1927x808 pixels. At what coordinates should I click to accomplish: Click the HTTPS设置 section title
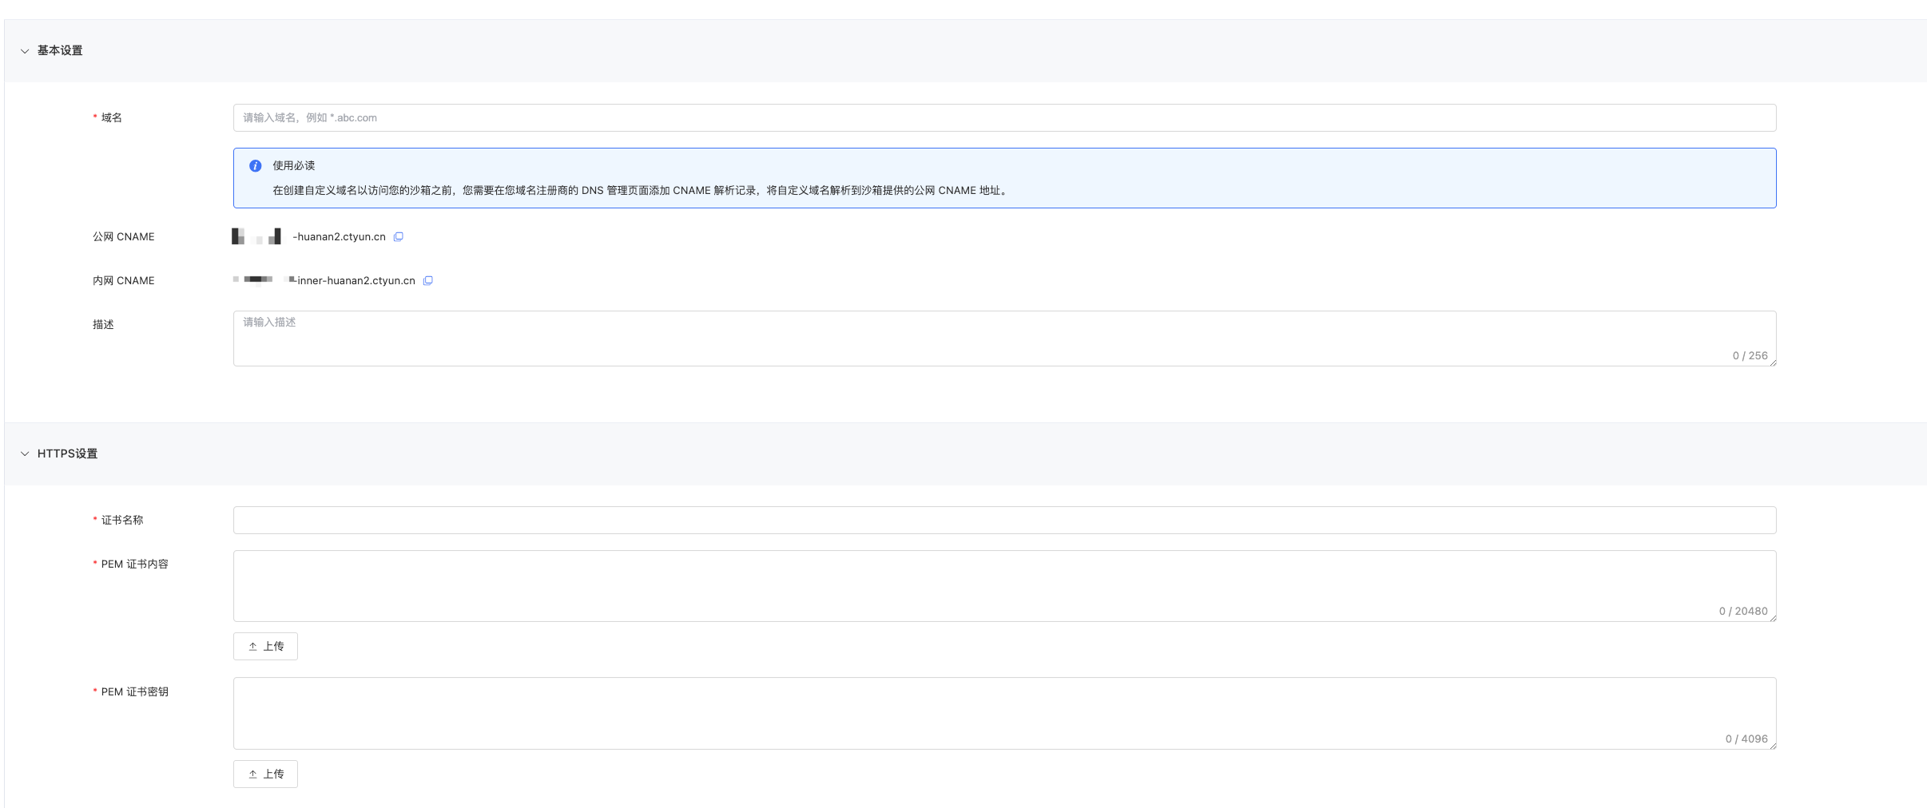[67, 454]
